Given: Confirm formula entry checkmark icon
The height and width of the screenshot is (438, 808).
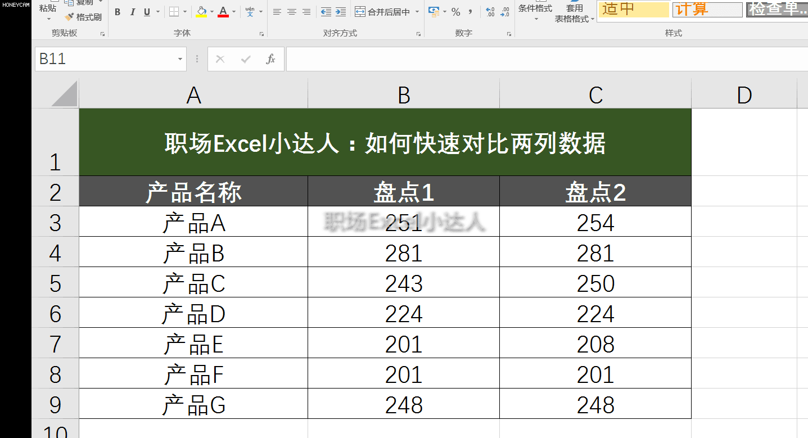Looking at the screenshot, I should pos(245,59).
